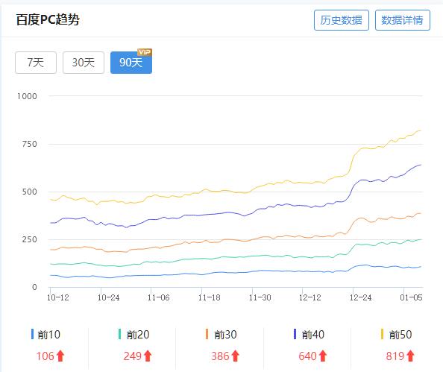Toggle the 前30 legend series
The height and width of the screenshot is (372, 443).
(221, 335)
